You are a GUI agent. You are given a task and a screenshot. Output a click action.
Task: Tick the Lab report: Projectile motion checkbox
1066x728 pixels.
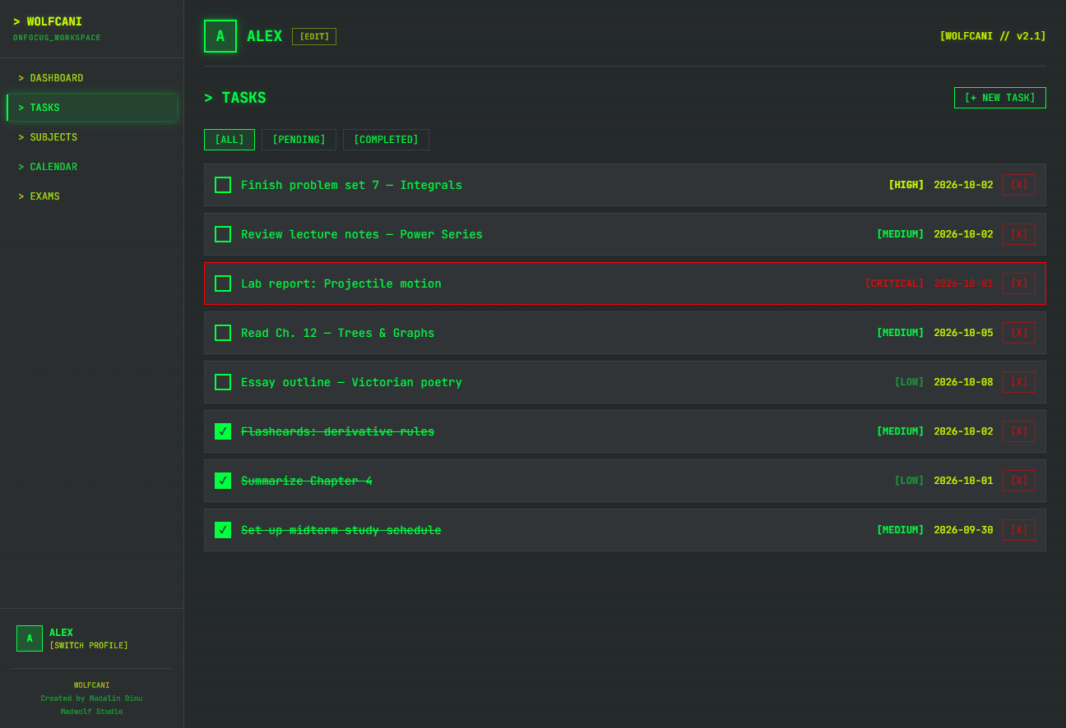(223, 283)
